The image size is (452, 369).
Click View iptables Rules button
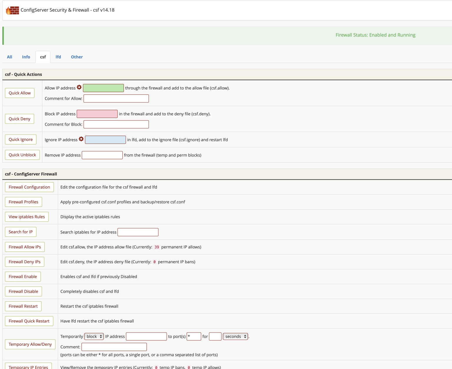[27, 217]
